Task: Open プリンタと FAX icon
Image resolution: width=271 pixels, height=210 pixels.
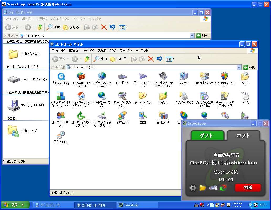Action: point(184,96)
